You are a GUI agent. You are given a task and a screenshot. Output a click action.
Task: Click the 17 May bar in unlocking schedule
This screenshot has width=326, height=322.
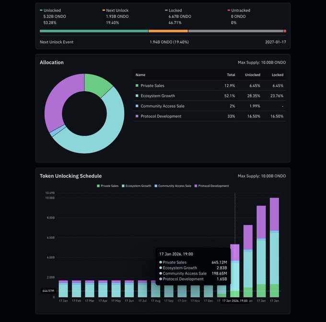coord(116,289)
